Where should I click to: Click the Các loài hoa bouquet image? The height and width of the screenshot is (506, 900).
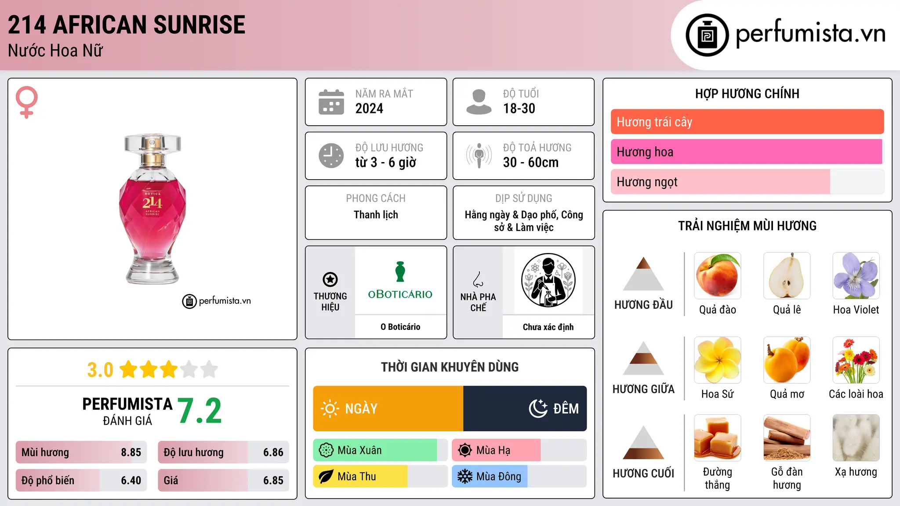856,360
